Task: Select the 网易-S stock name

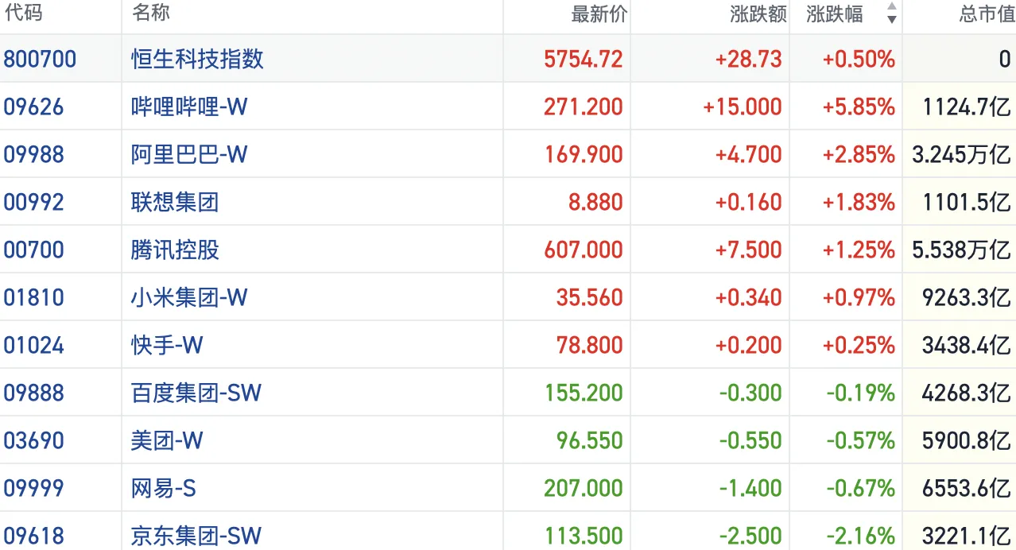Action: pos(164,488)
